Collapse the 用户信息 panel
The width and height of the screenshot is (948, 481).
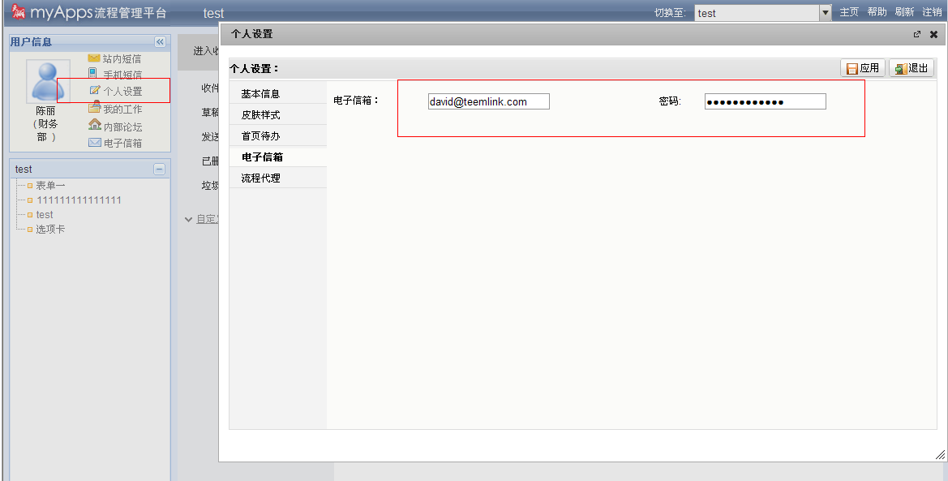coord(160,41)
